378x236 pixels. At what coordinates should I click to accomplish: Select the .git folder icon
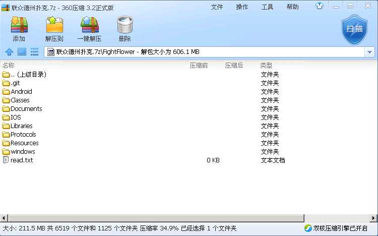pyautogui.click(x=6, y=83)
